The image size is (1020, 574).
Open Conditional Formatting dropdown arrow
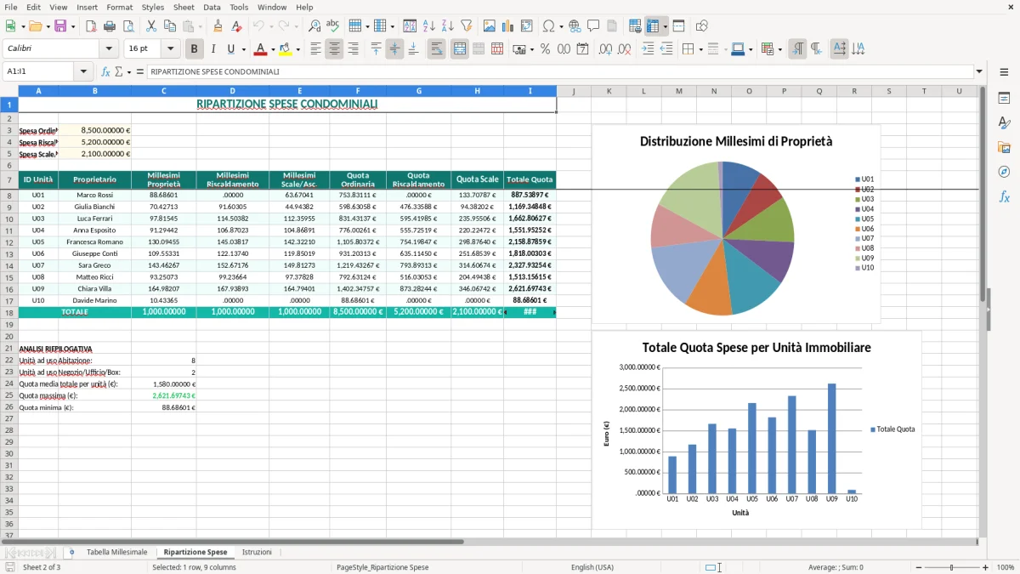pyautogui.click(x=779, y=49)
